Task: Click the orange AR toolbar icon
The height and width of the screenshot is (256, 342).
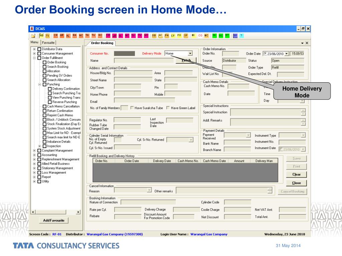Action: click(62, 35)
